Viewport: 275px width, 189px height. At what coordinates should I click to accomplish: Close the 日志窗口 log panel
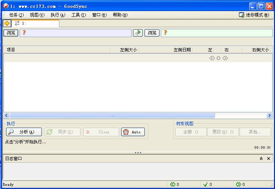pos(269,158)
